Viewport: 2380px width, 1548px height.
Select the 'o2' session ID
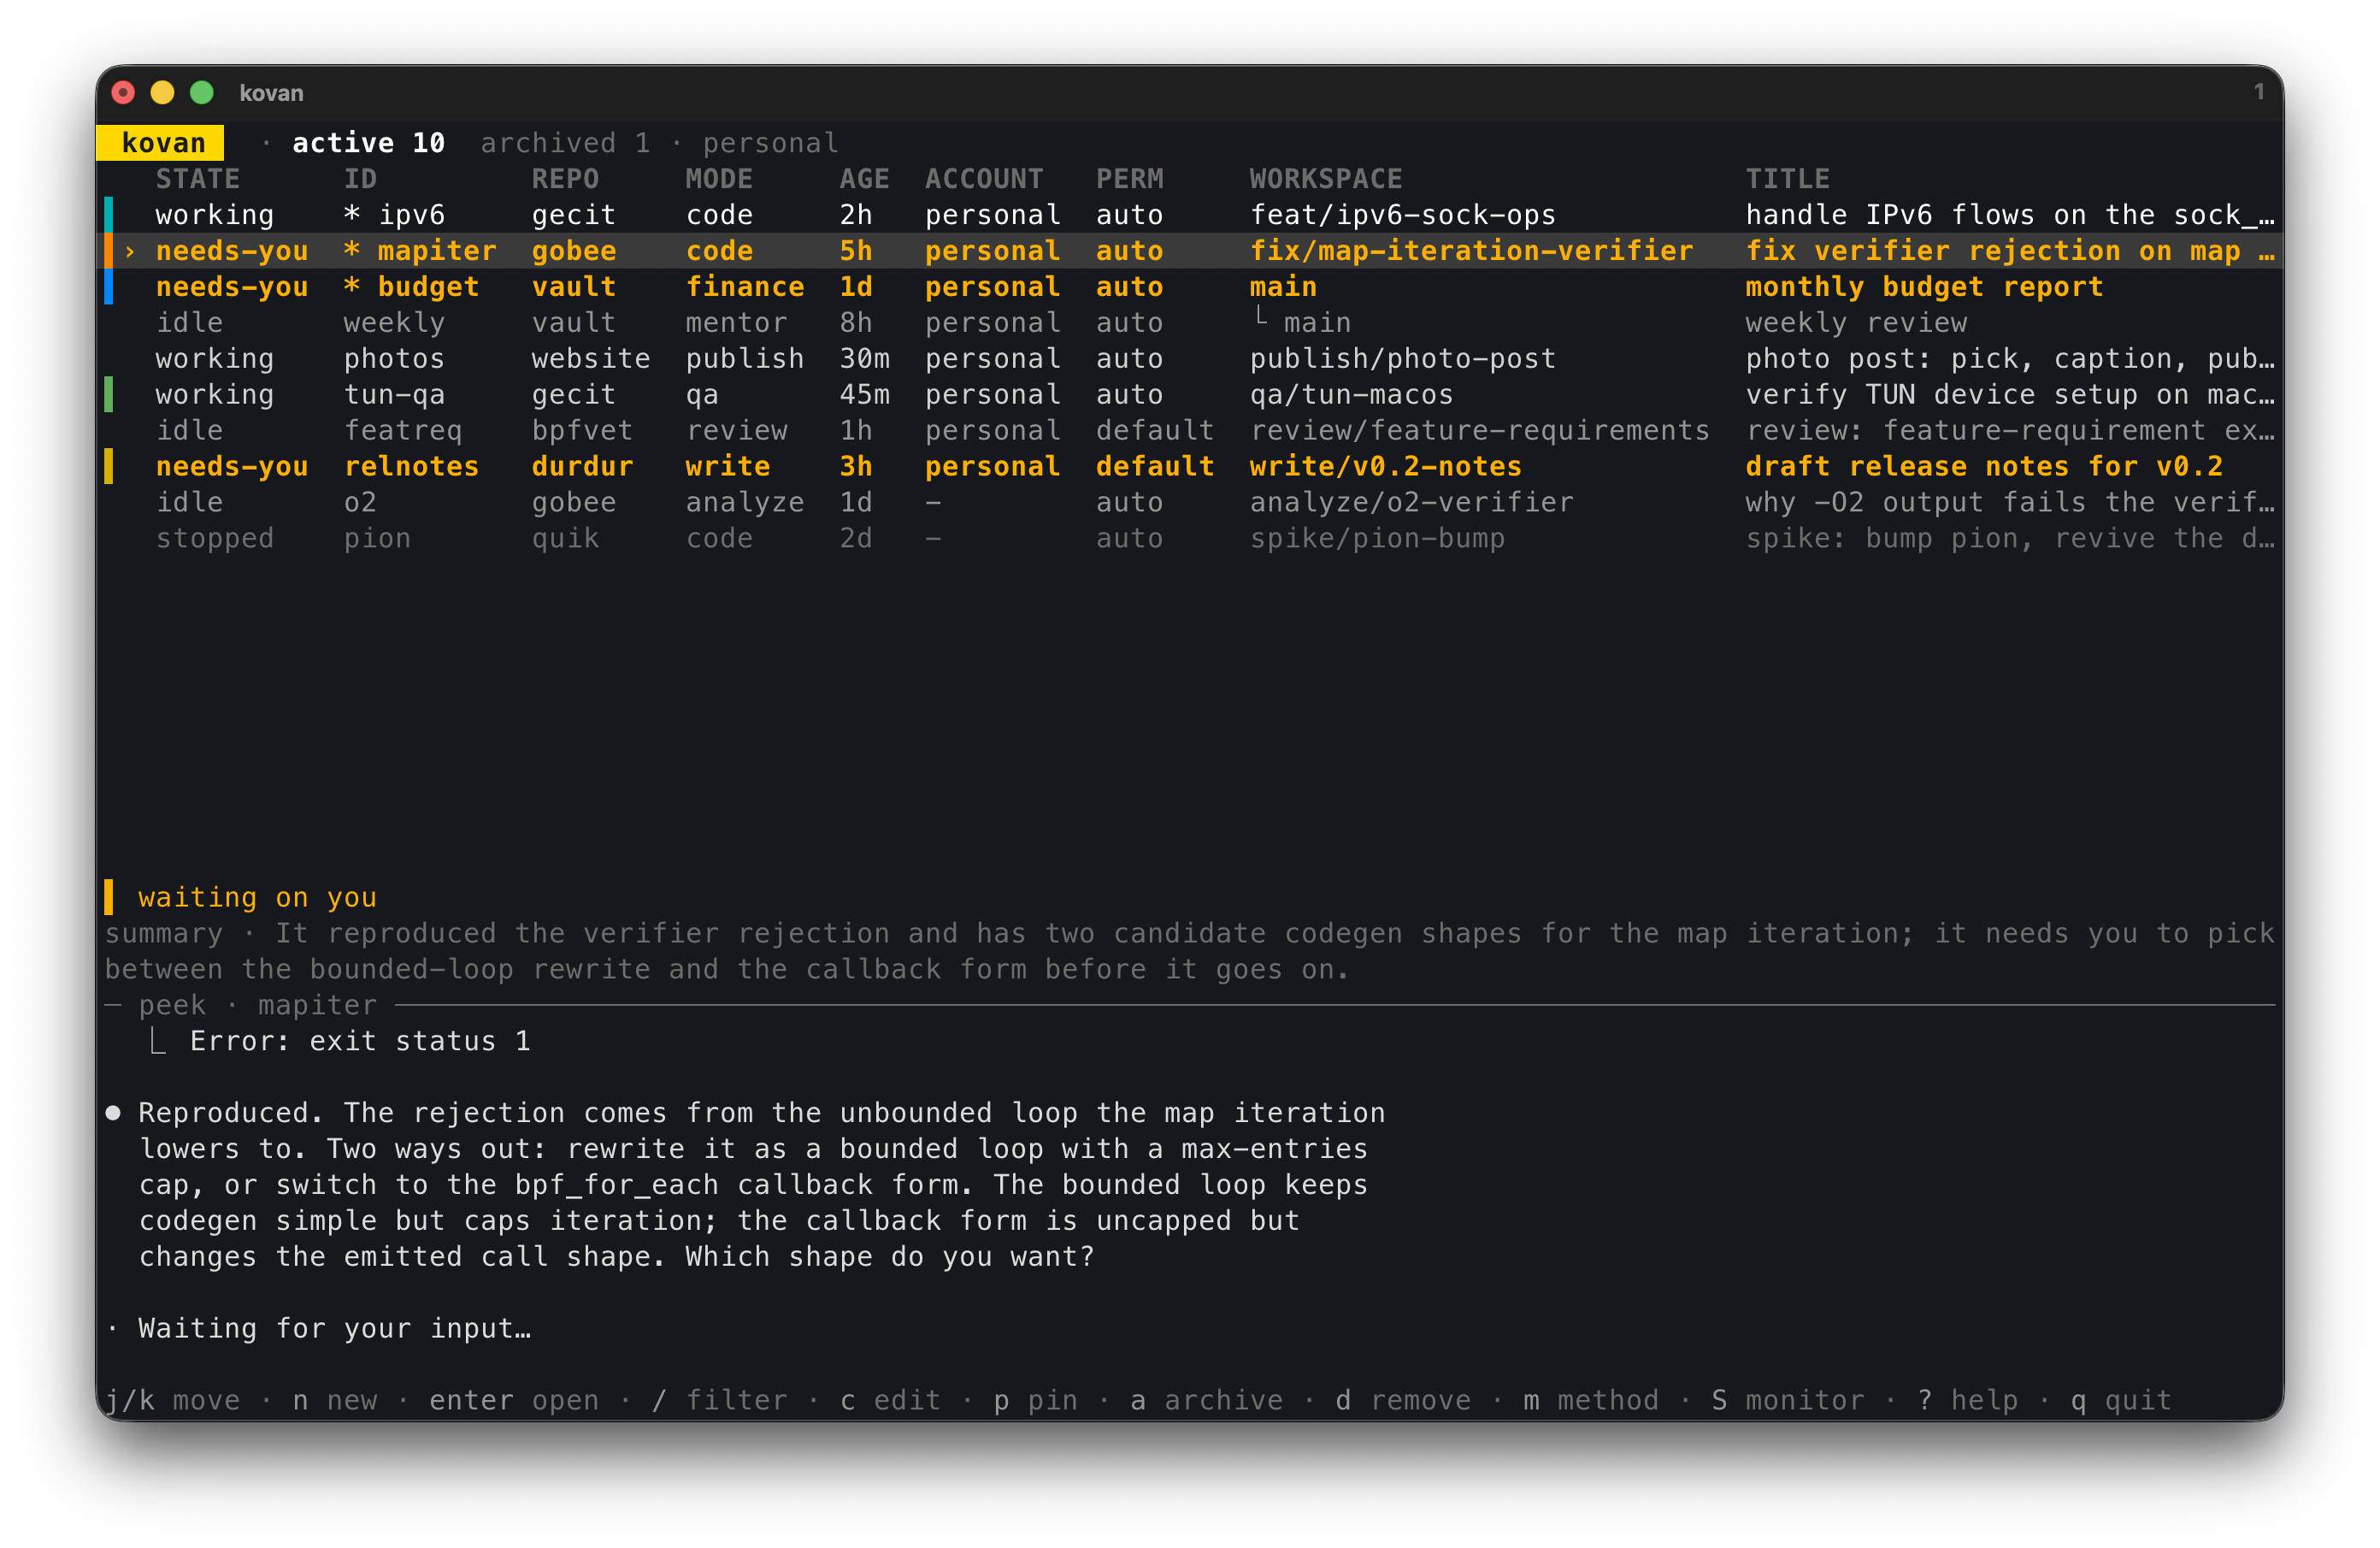click(x=360, y=504)
